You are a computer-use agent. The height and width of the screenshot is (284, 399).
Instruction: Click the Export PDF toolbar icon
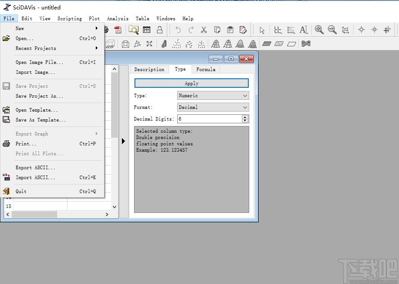[x=118, y=30]
